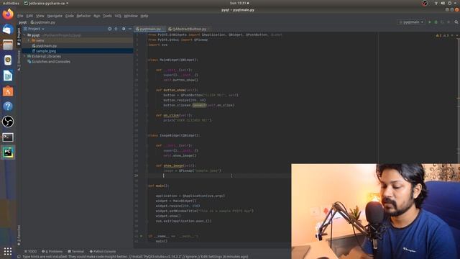Viewport: 460px width, 259px height.
Task: Open the Help menu
Action: (x=144, y=16)
